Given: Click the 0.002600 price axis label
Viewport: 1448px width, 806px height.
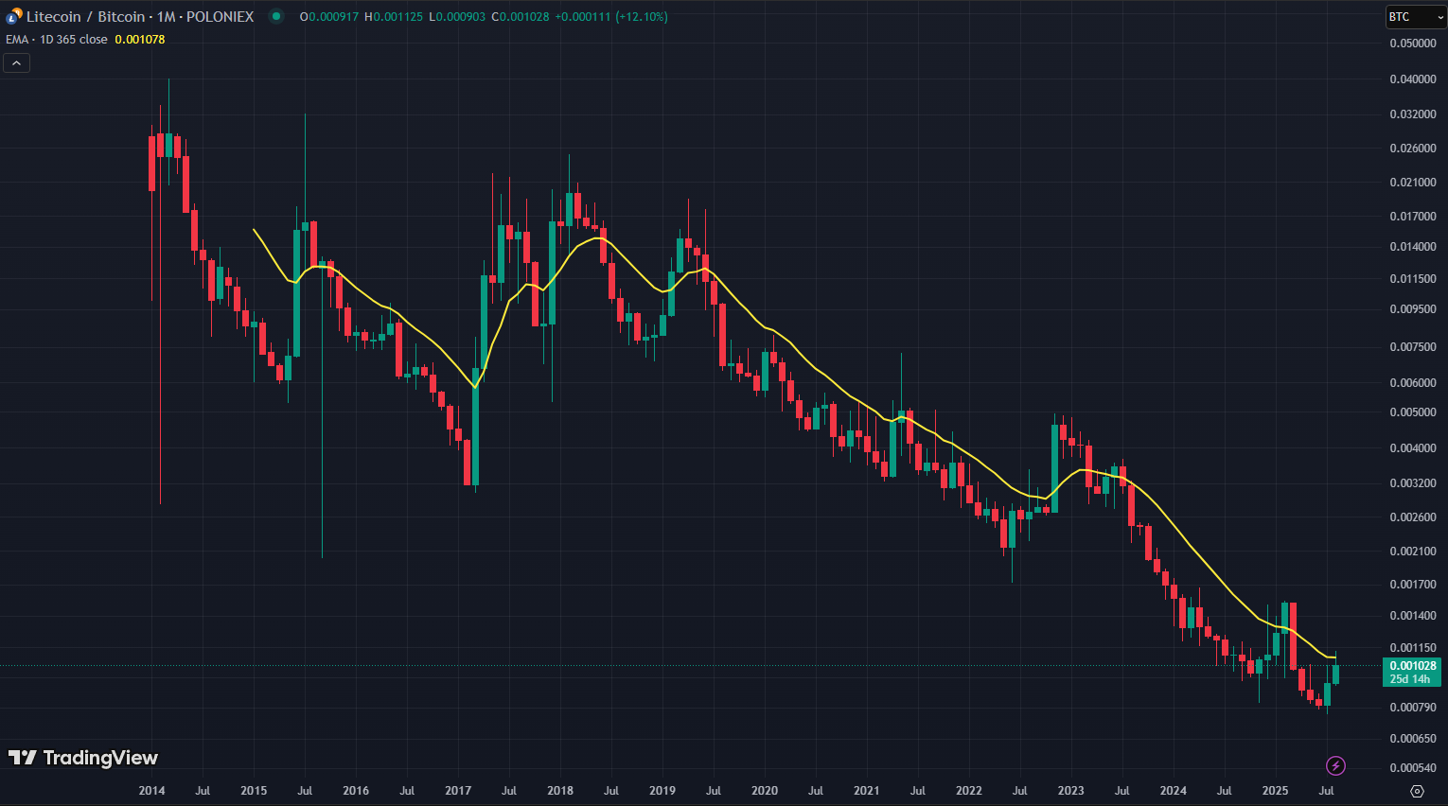Looking at the screenshot, I should (1413, 517).
